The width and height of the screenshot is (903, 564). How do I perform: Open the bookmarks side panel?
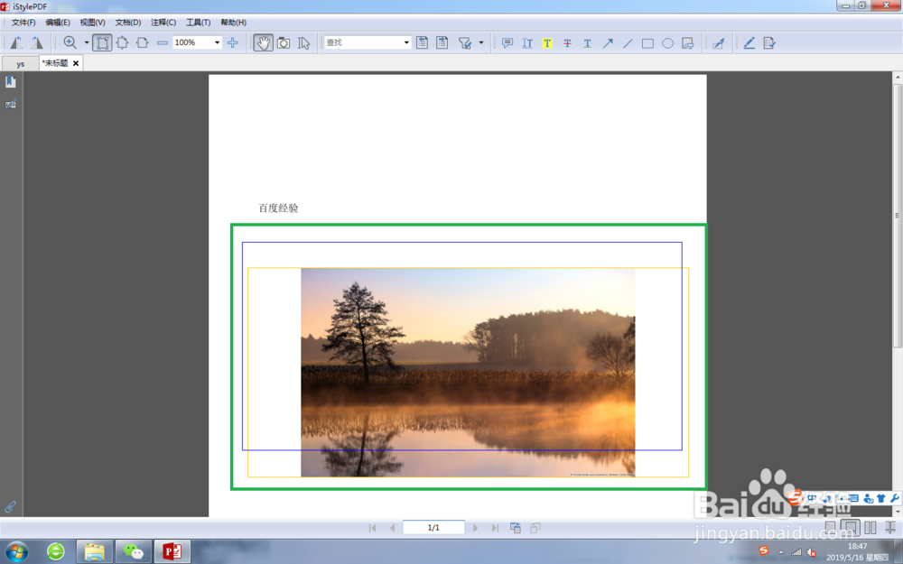(10, 82)
